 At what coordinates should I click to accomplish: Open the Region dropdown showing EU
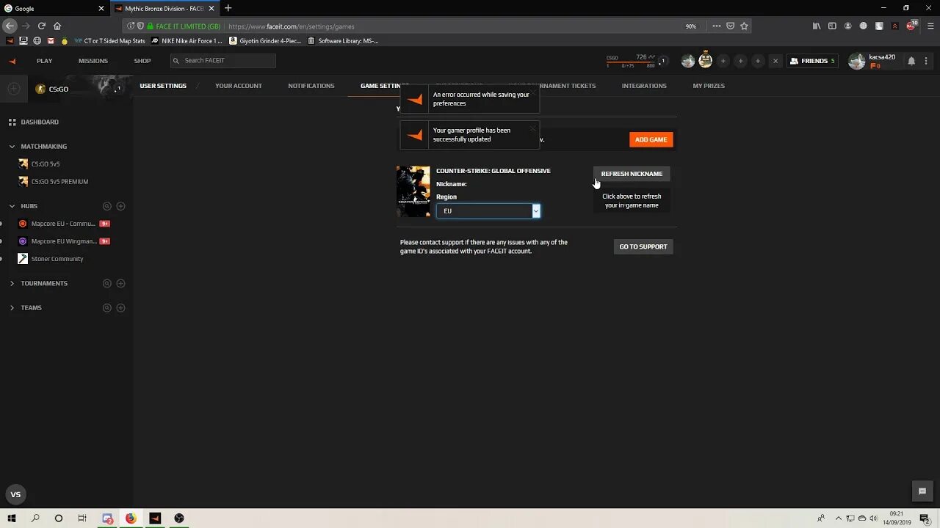pos(488,211)
